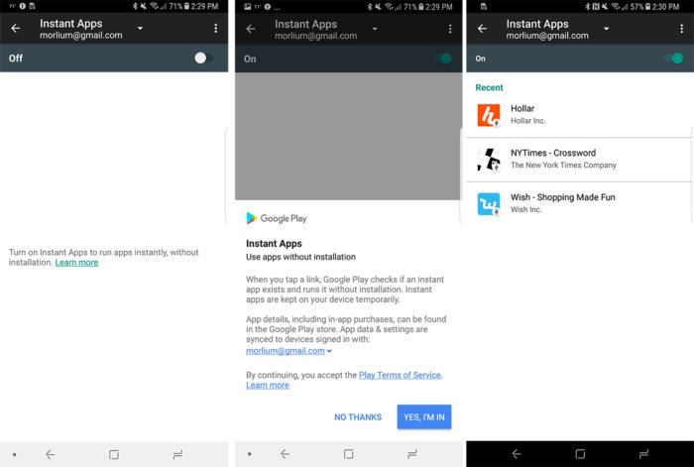This screenshot has width=694, height=467.
Task: Click the dimmed area above the dialog
Action: (348, 137)
